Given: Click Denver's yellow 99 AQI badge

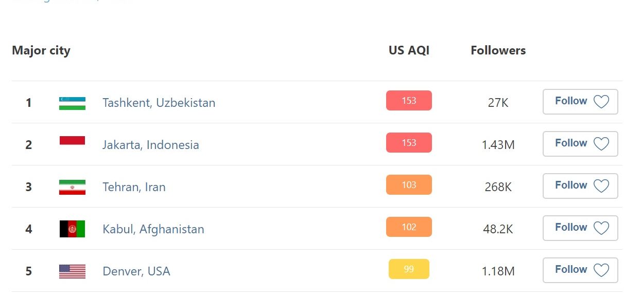Looking at the screenshot, I should [x=409, y=269].
